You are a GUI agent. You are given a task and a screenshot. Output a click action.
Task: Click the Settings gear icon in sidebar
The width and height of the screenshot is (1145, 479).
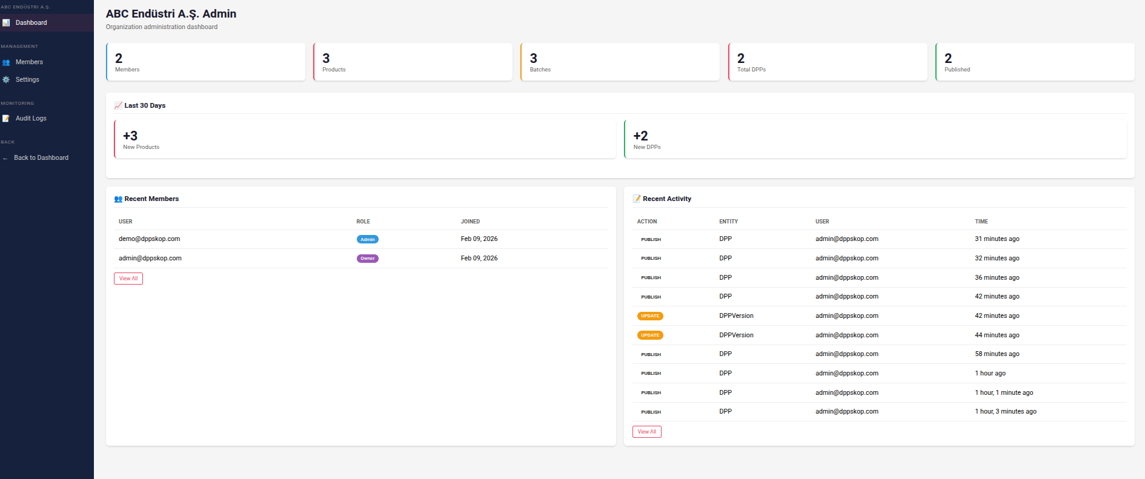tap(6, 80)
